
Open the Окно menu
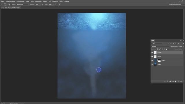pos(61,1)
